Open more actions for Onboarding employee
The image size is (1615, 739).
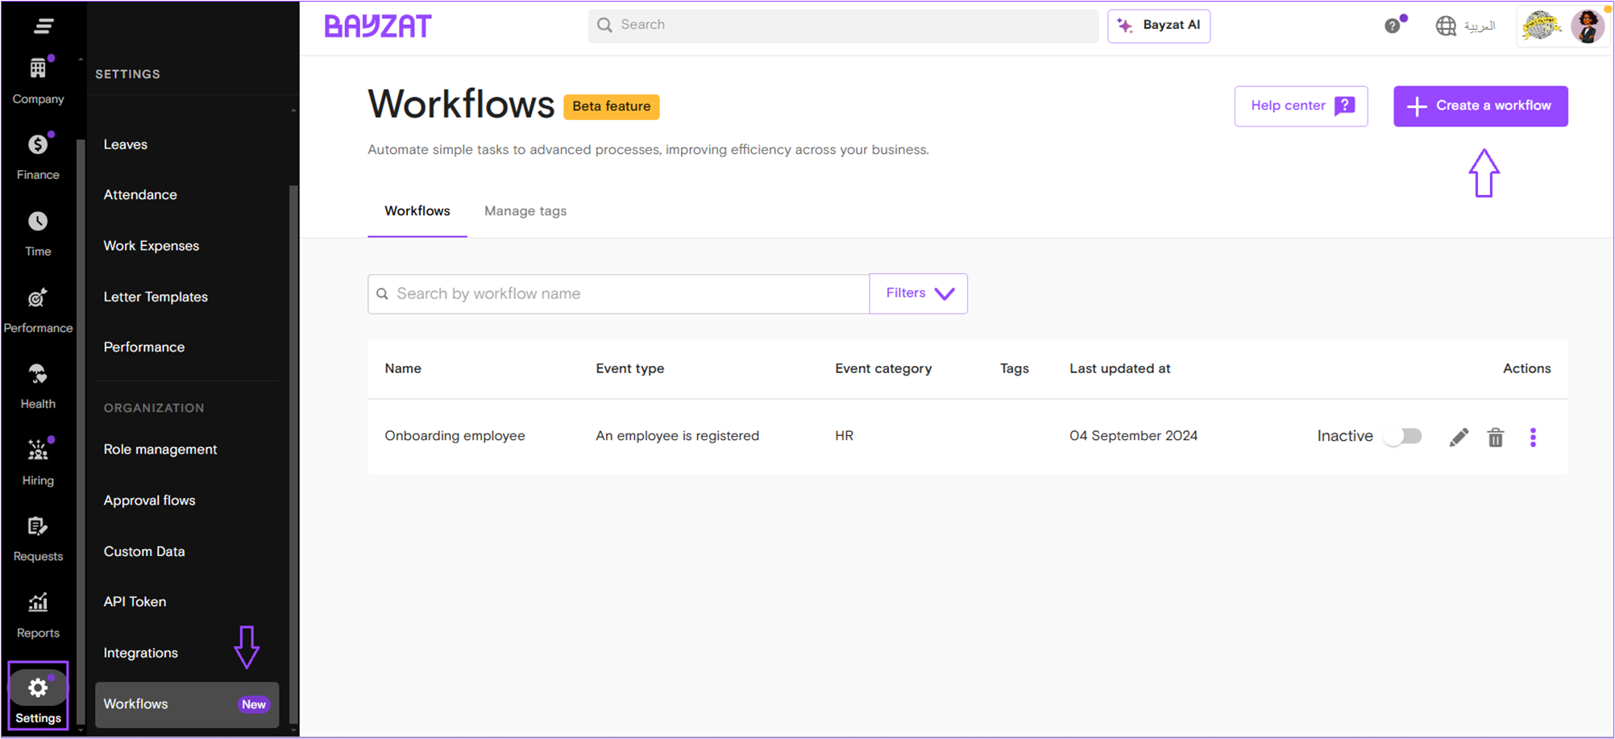(1533, 437)
